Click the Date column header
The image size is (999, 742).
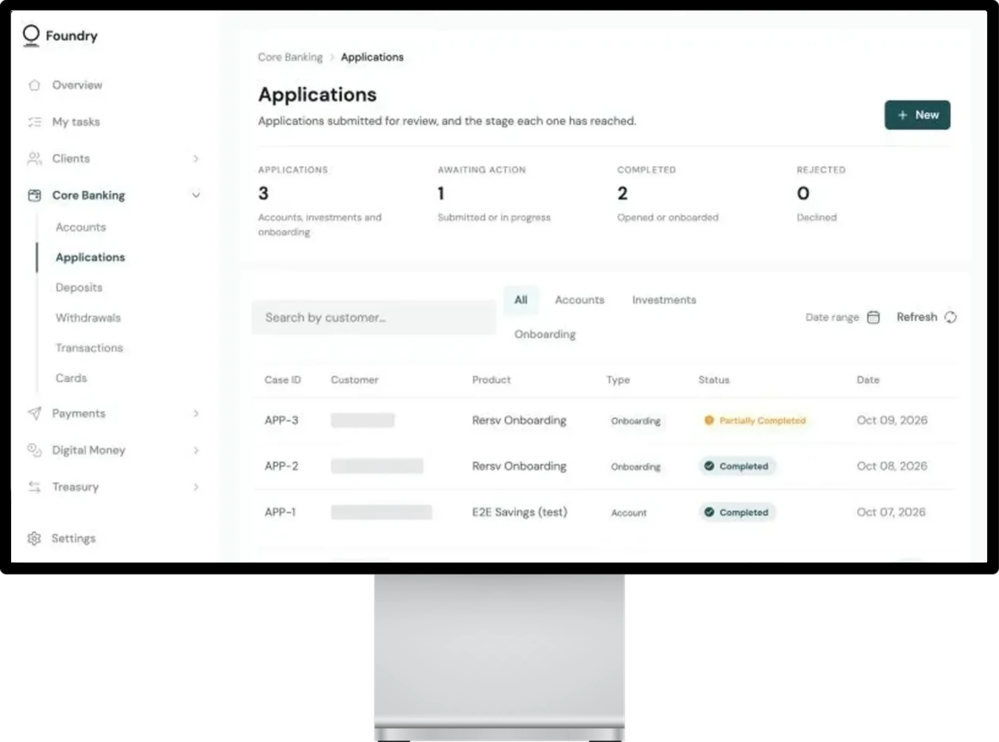click(868, 380)
